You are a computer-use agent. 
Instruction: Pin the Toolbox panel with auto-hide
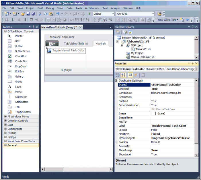point(33,27)
